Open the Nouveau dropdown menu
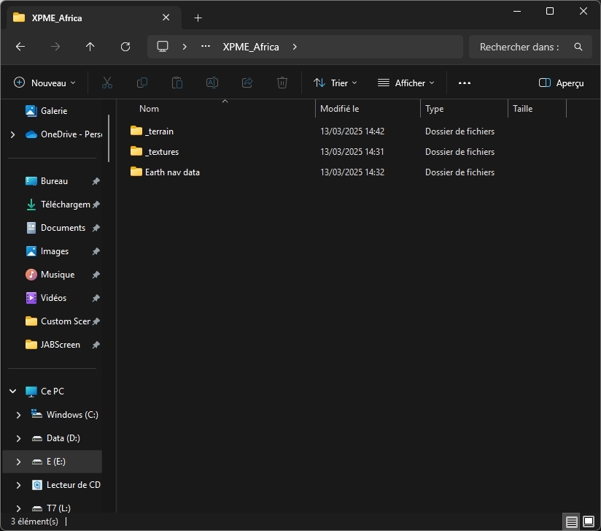The image size is (601, 531). (x=44, y=83)
